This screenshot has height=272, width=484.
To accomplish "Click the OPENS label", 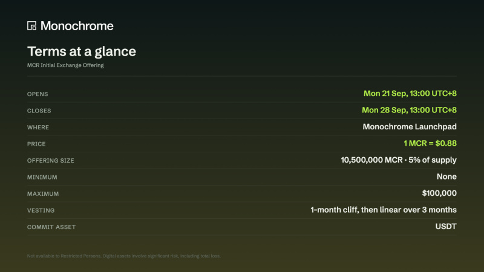I will click(38, 94).
